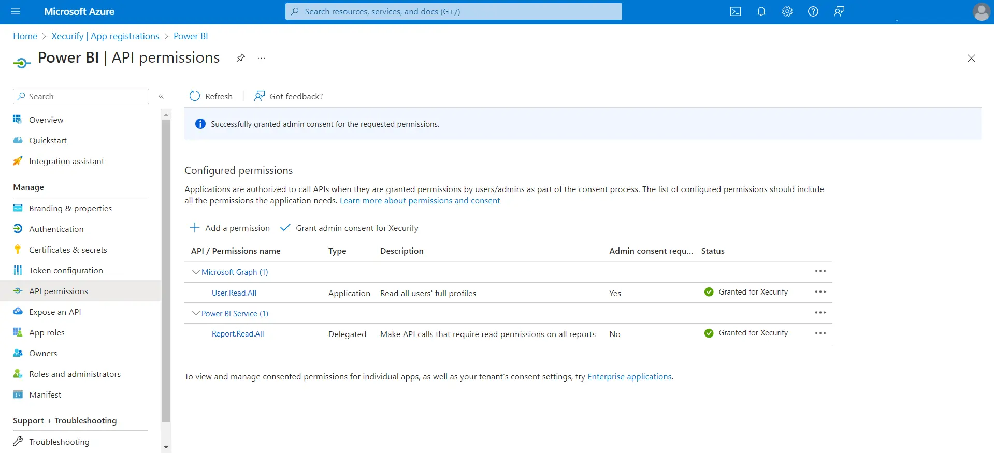994x453 pixels.
Task: Collapse the Power BI Service (1) group
Action: 196,313
